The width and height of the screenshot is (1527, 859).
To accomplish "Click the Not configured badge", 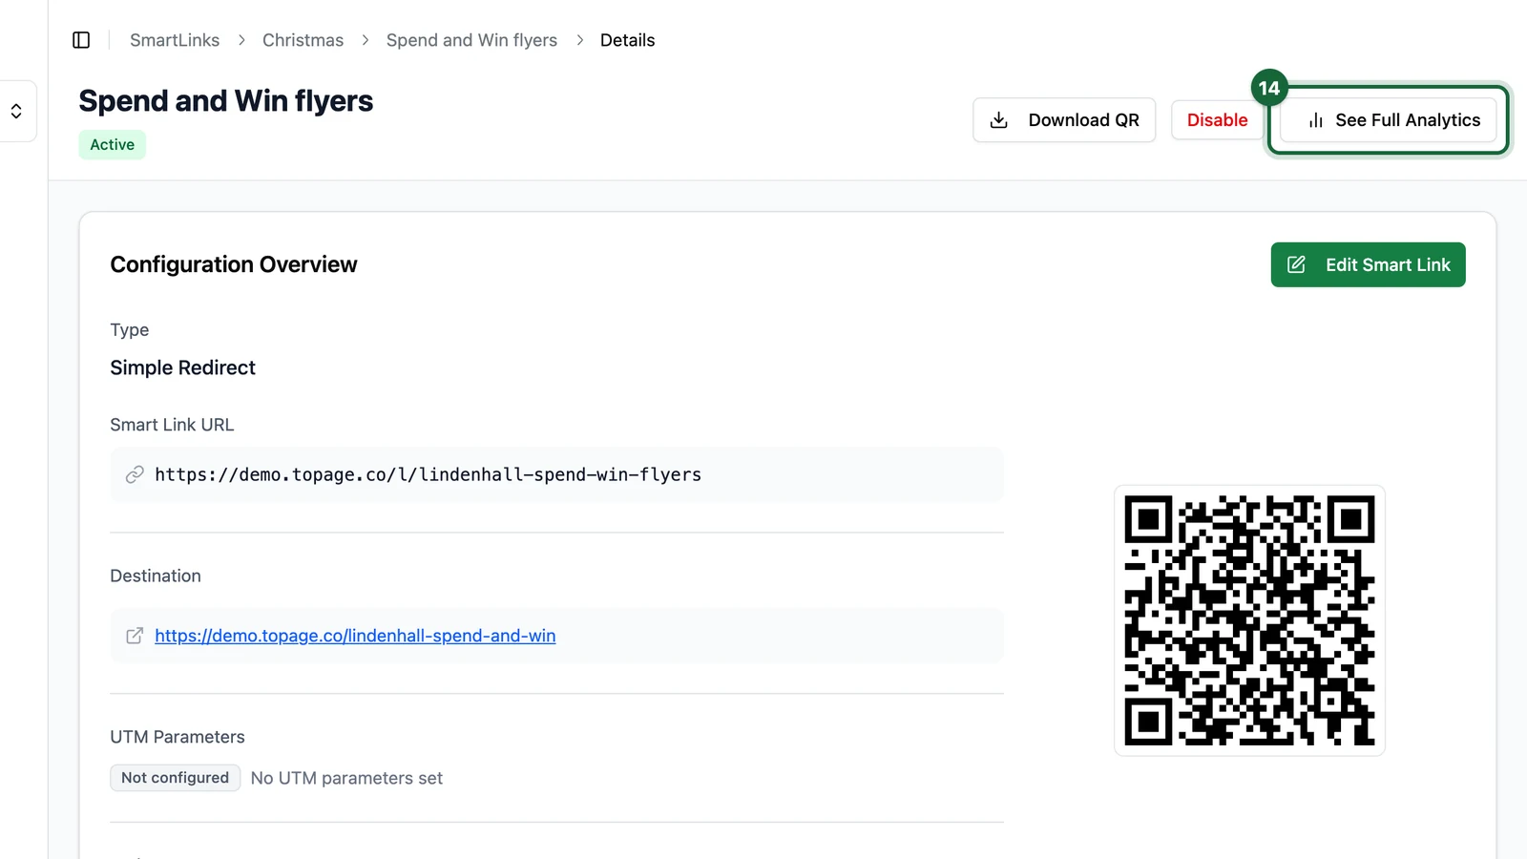I will [x=175, y=778].
